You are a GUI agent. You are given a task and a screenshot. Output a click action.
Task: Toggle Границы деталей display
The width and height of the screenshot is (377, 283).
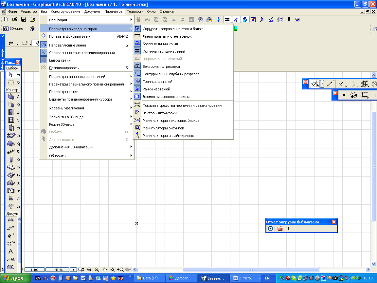(x=184, y=82)
